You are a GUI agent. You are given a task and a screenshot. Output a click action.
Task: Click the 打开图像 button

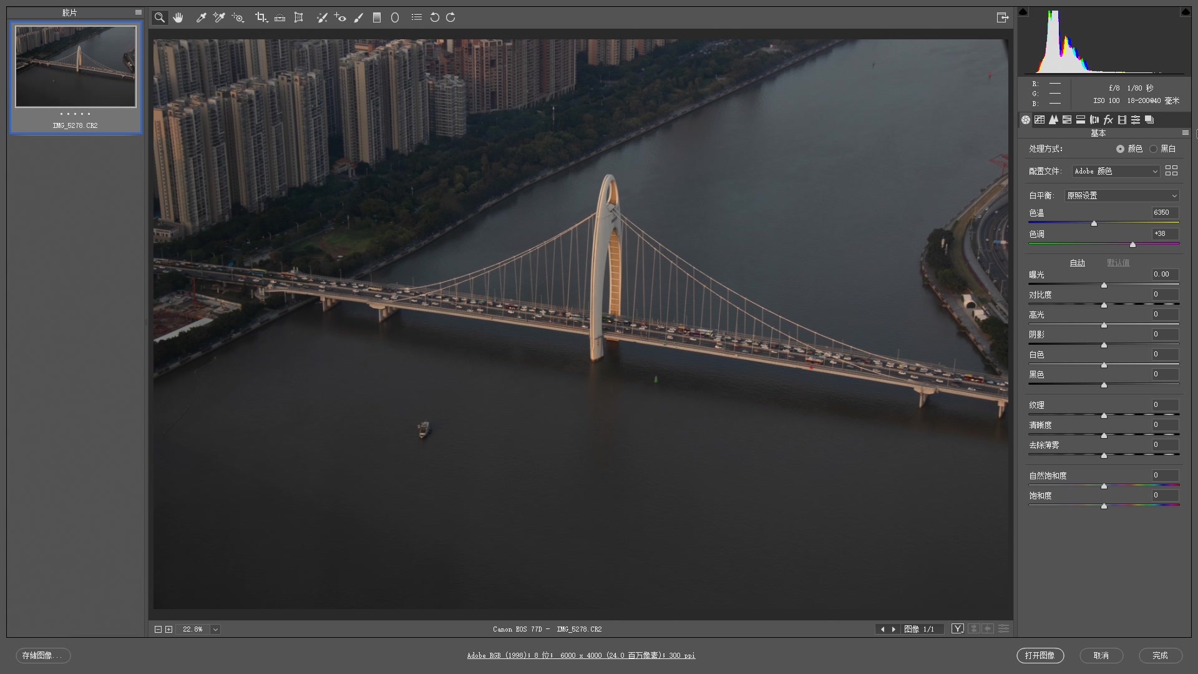click(x=1040, y=655)
